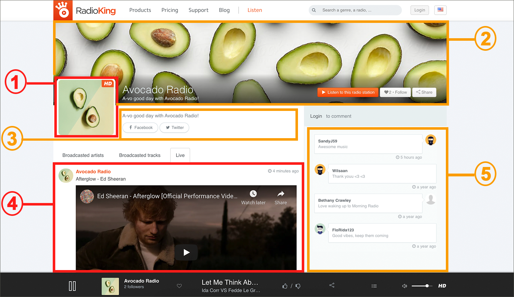Viewport: 514px width, 297px height.
Task: Open the language flag selector
Action: (440, 10)
